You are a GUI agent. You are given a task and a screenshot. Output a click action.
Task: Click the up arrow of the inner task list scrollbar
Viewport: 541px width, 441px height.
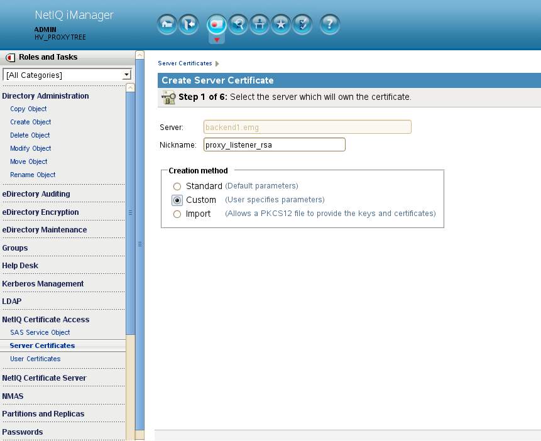click(x=130, y=88)
